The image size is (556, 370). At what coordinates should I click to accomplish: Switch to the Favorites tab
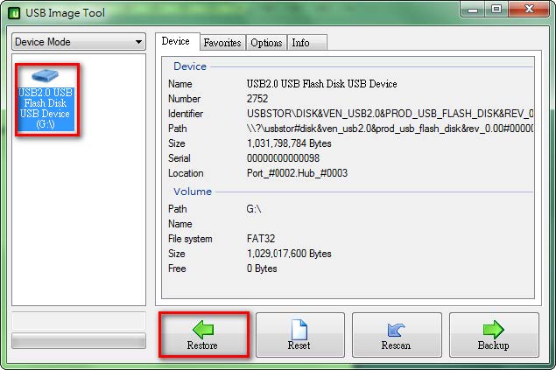point(222,43)
